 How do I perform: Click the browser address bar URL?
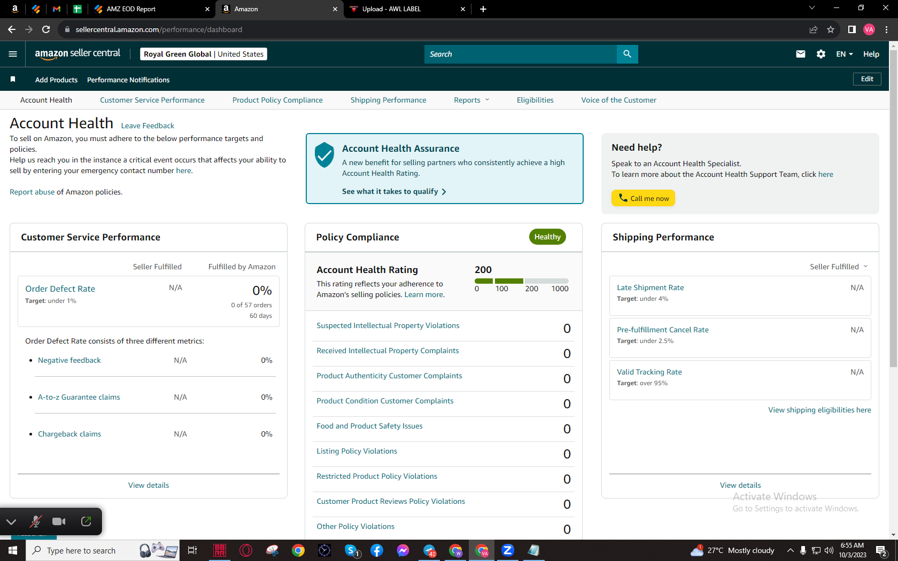click(x=159, y=29)
